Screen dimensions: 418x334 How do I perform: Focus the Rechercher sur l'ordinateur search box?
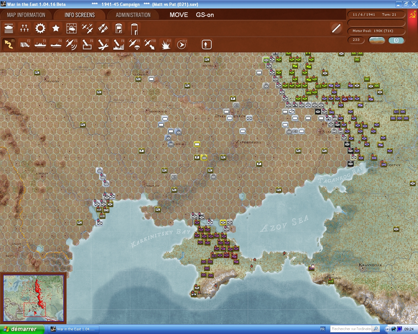[x=351, y=329]
